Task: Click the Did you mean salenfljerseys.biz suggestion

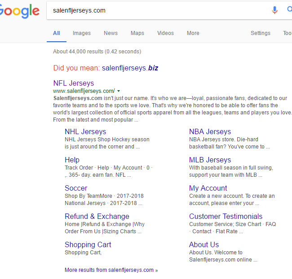Action: (x=130, y=68)
